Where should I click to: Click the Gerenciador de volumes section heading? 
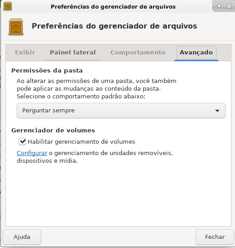[53, 130]
